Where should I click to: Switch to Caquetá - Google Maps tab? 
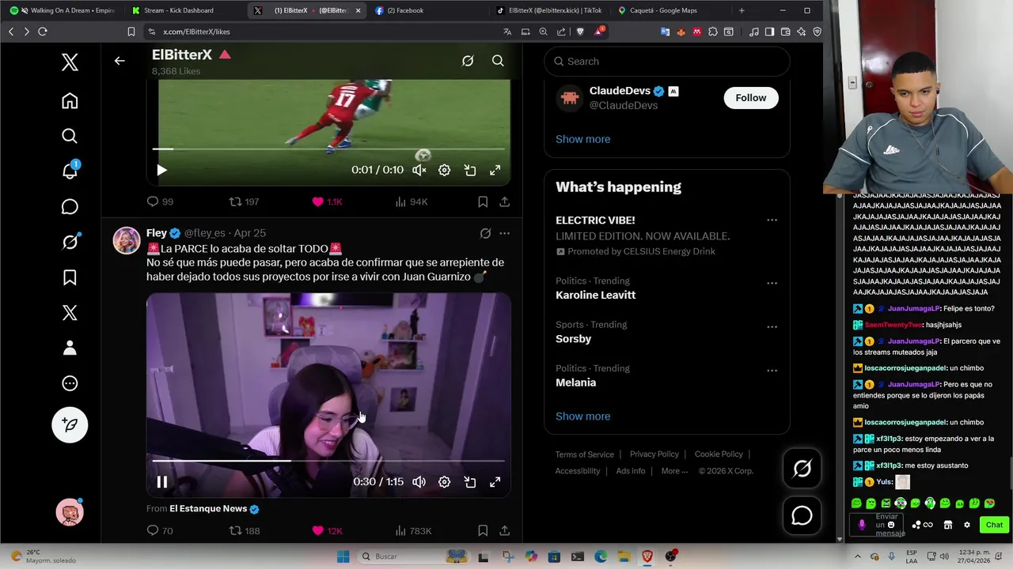pos(663,10)
